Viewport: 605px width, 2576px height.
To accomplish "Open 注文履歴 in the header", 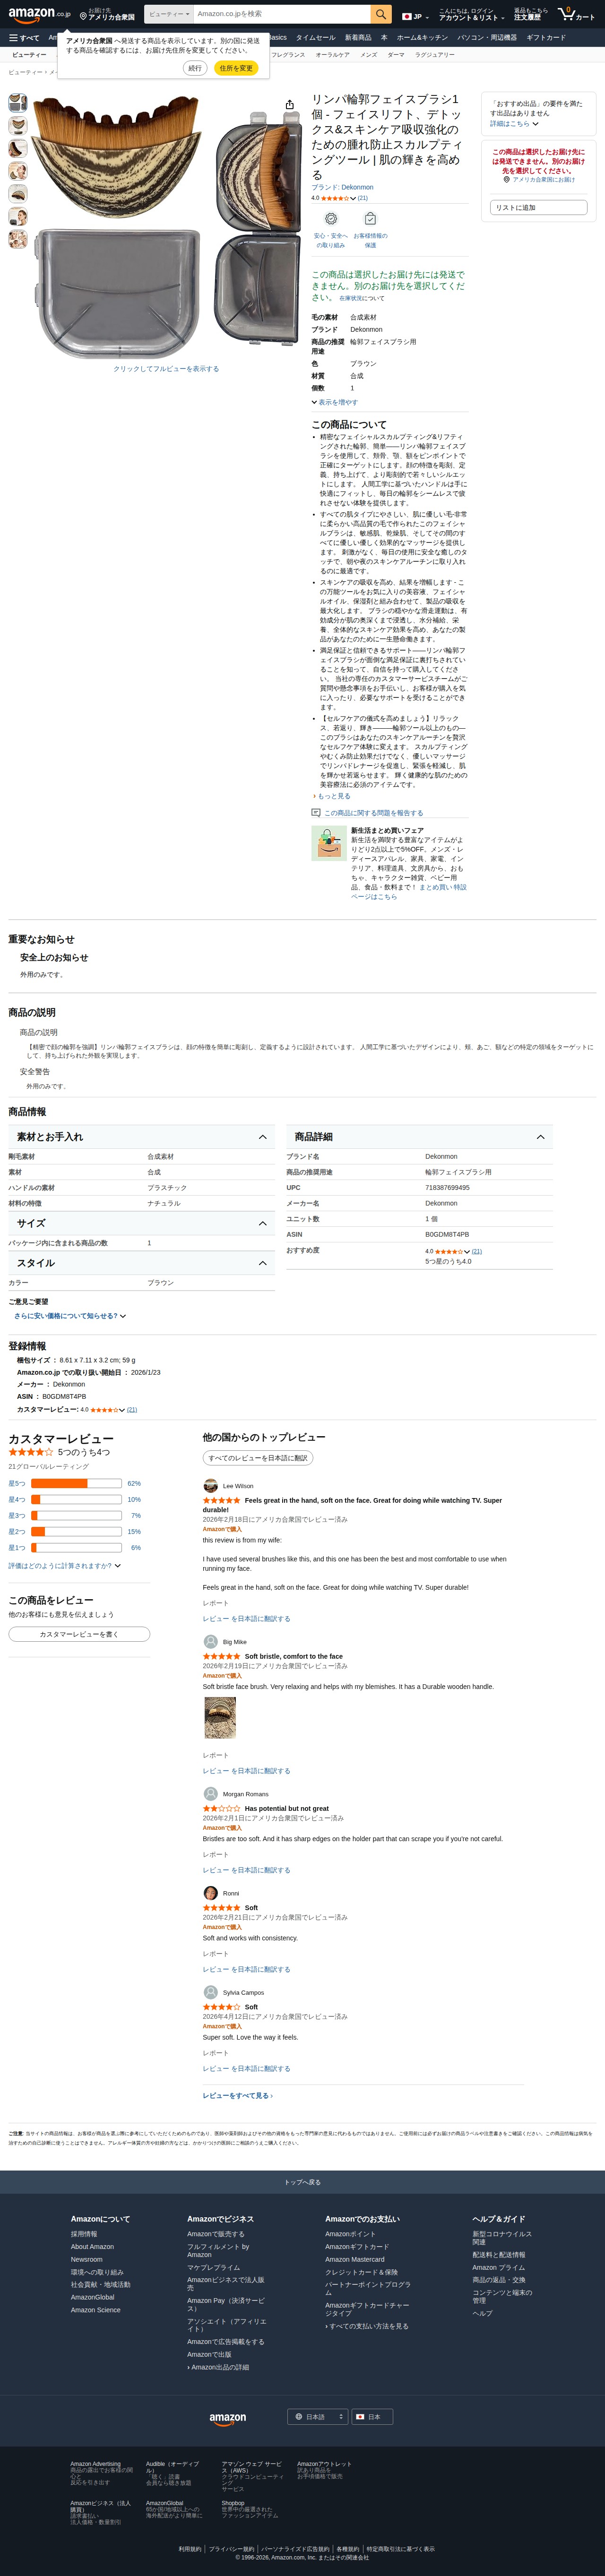I will tap(531, 14).
